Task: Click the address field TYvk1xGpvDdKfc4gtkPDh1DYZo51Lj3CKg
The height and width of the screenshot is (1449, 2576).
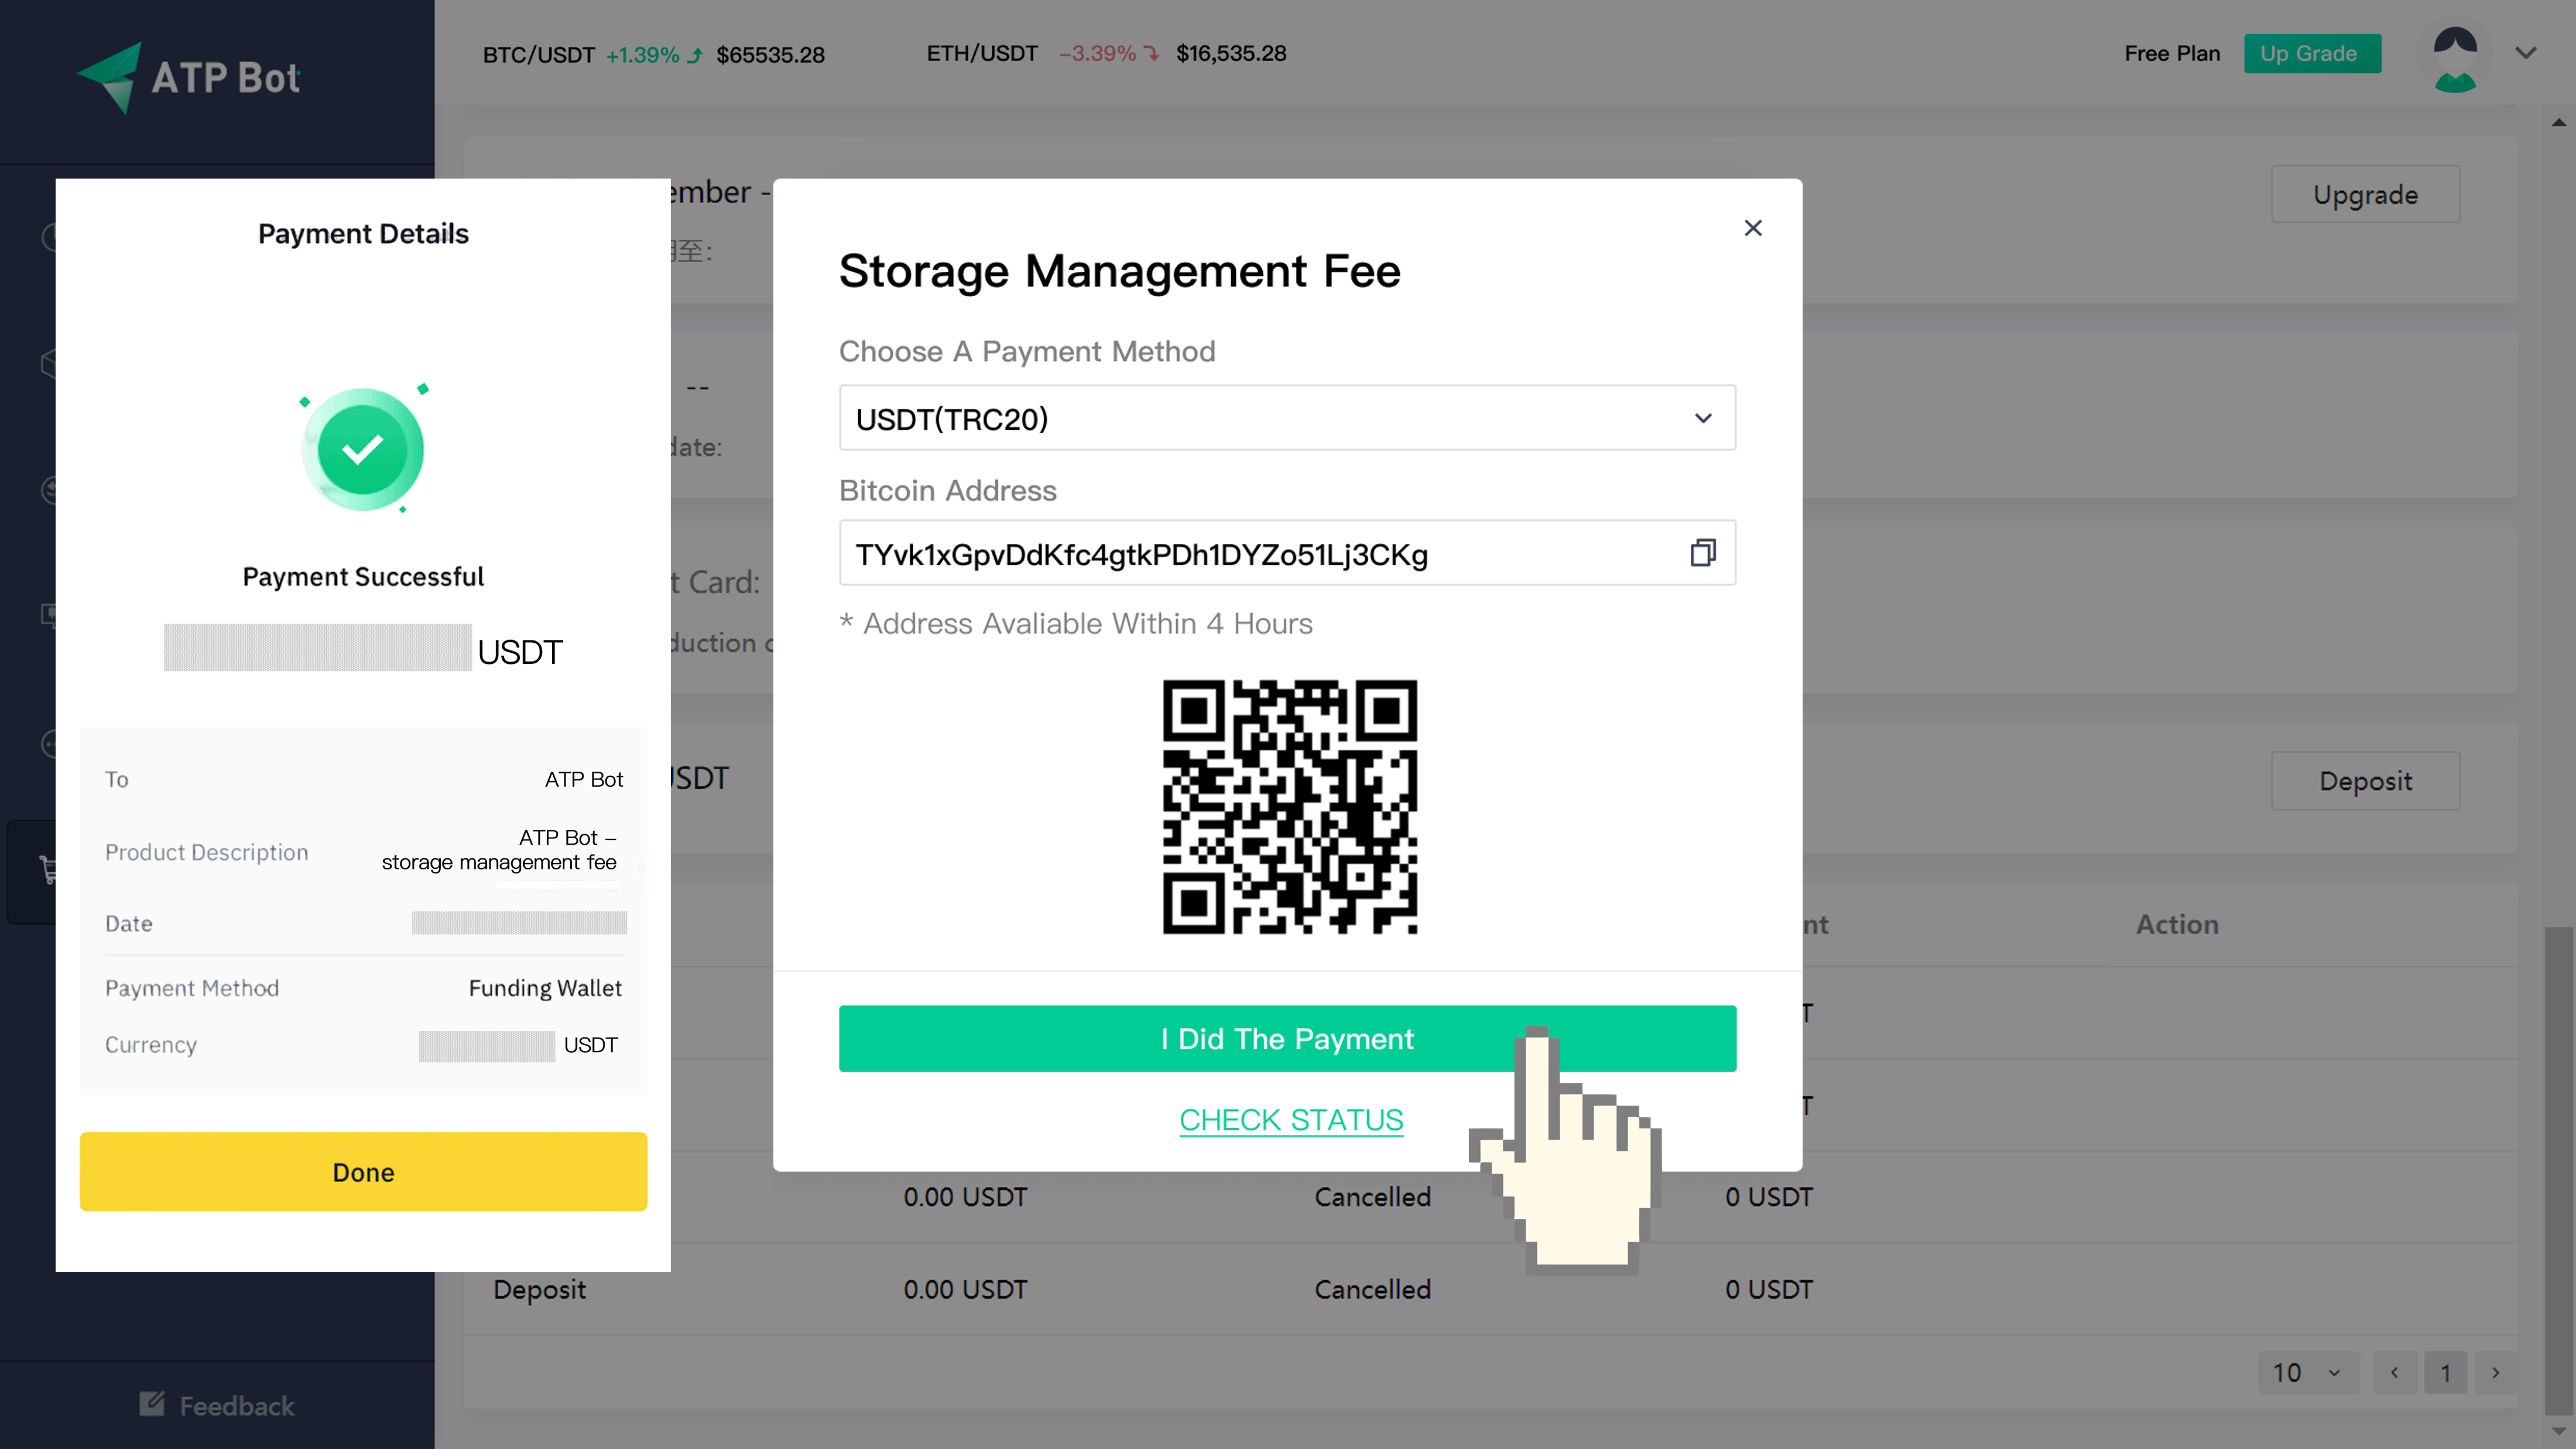Action: pyautogui.click(x=1287, y=553)
